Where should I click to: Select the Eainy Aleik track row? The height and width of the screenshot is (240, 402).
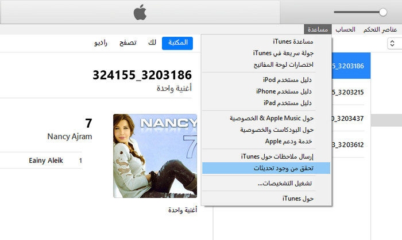41,161
